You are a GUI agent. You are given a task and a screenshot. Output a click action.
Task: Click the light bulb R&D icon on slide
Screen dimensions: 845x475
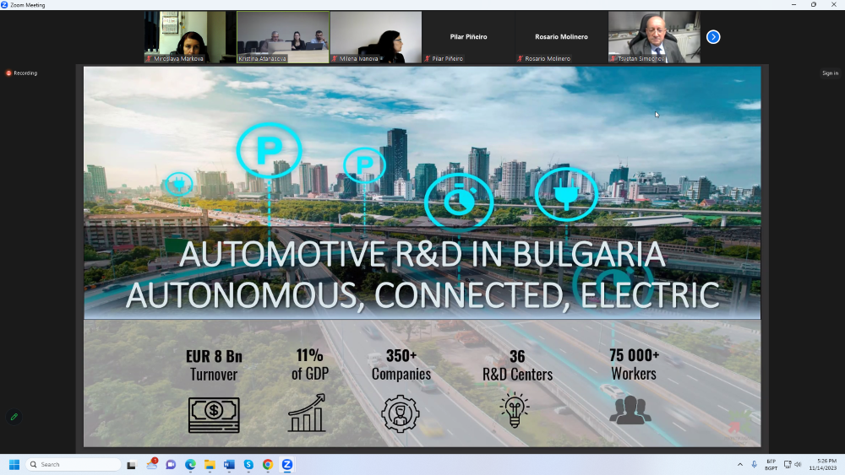515,410
